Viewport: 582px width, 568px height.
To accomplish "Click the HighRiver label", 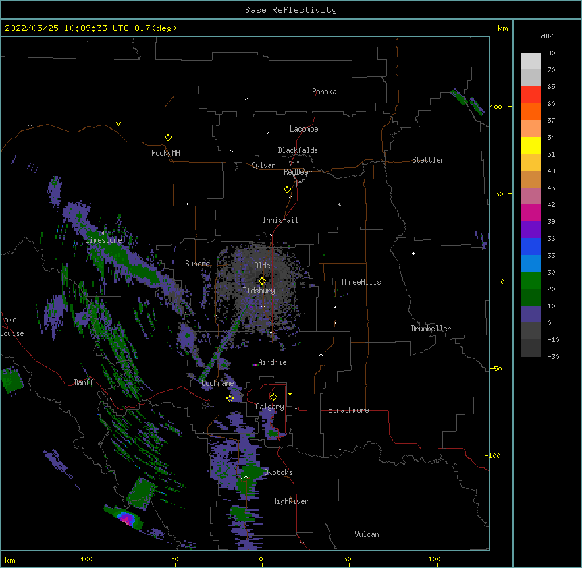I will pos(290,501).
